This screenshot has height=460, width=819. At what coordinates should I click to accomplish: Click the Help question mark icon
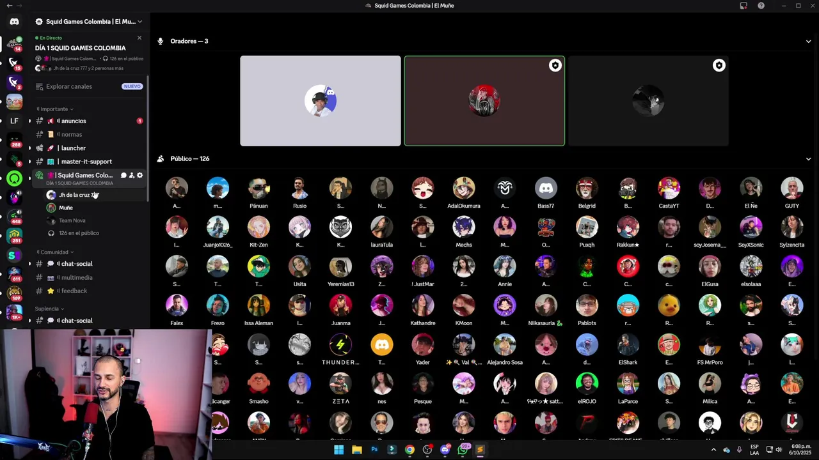[x=761, y=6]
